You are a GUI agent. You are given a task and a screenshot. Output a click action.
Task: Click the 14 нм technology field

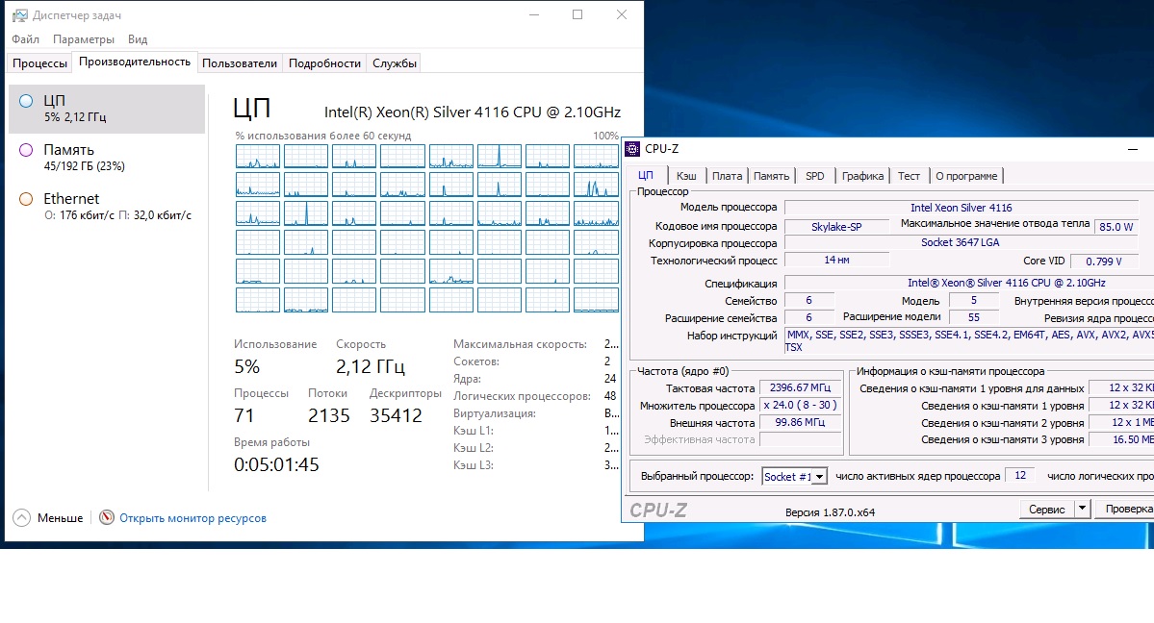836,261
